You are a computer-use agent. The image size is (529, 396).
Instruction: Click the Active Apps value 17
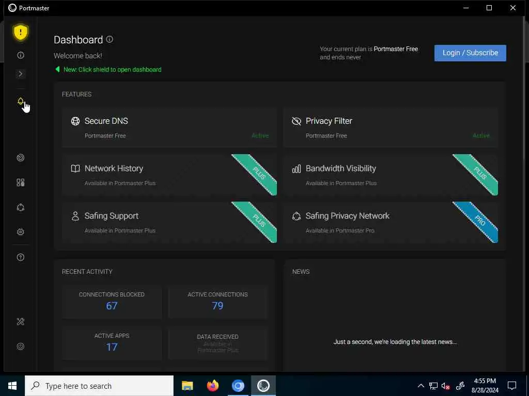112,347
